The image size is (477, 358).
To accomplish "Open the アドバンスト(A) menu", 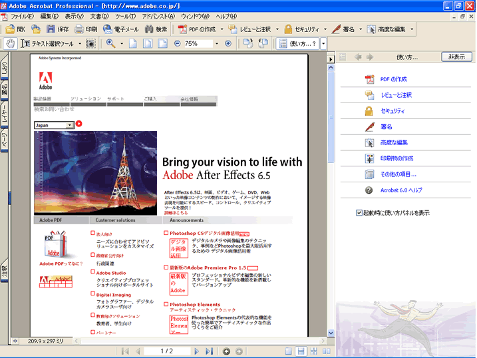I will (x=158, y=16).
